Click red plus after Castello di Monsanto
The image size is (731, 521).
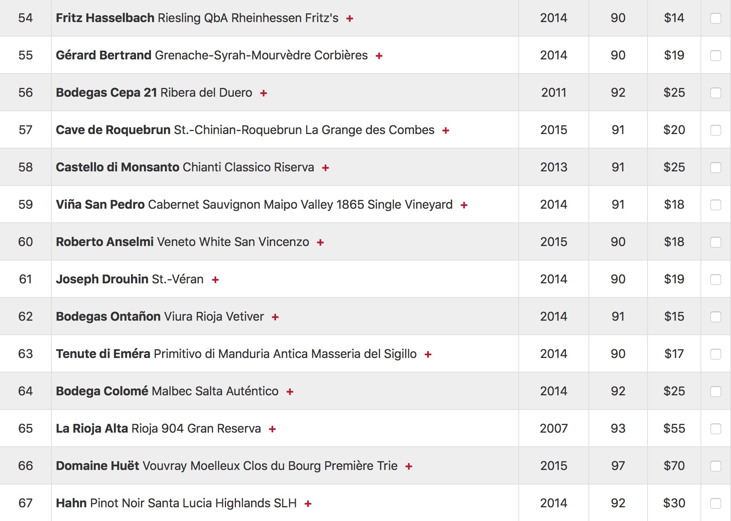pos(325,168)
